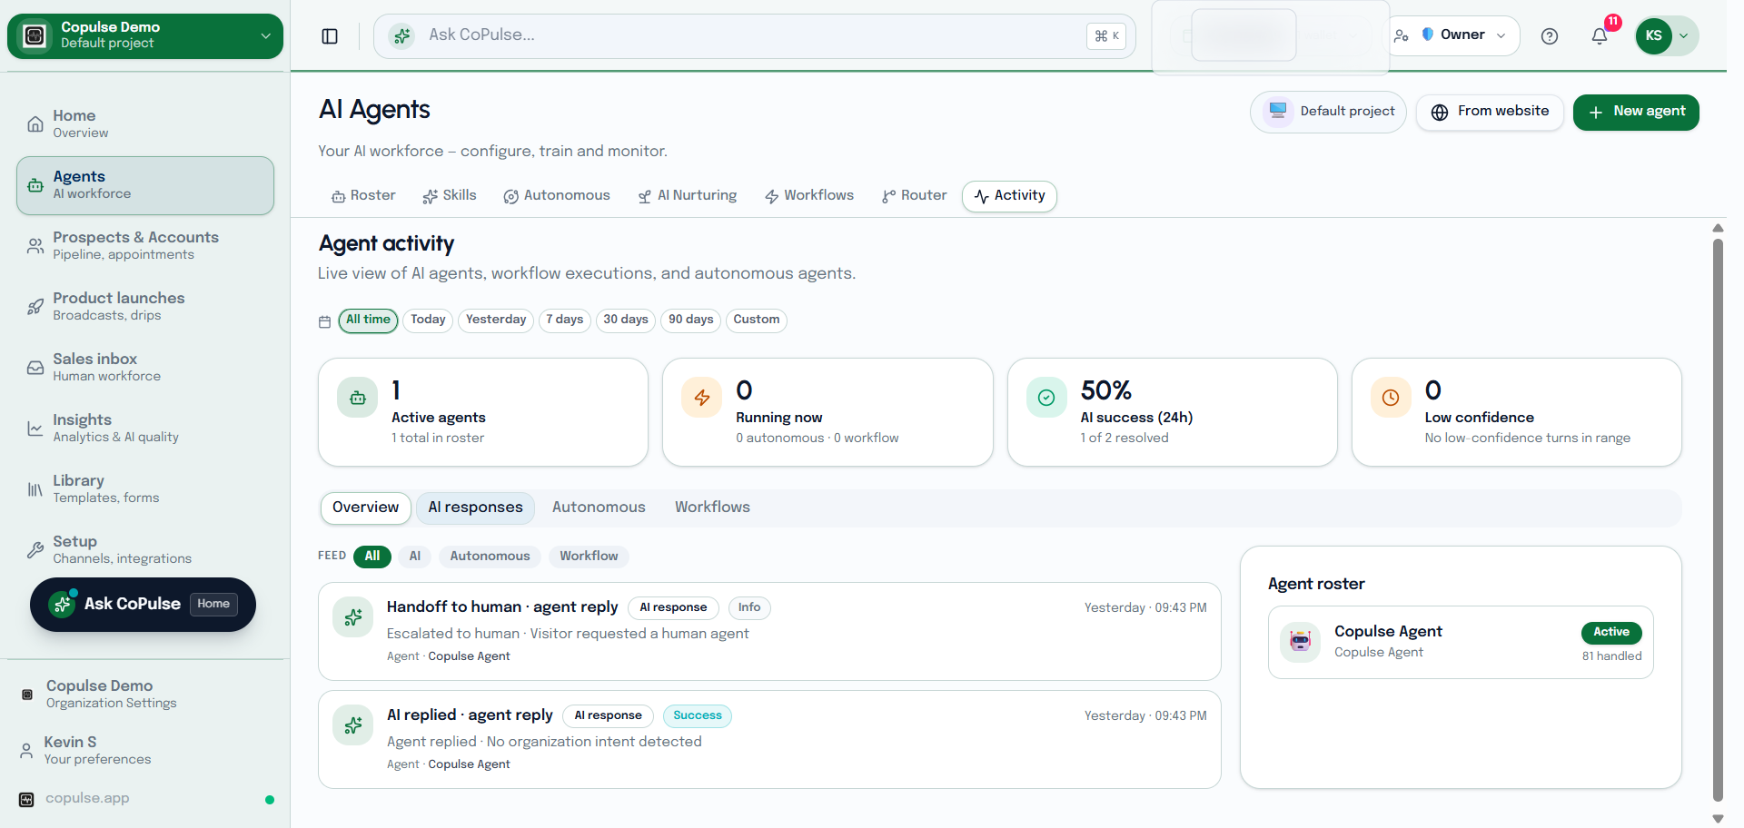Click the Kevin S person icon
This screenshot has width=1744, height=828.
(x=26, y=750)
